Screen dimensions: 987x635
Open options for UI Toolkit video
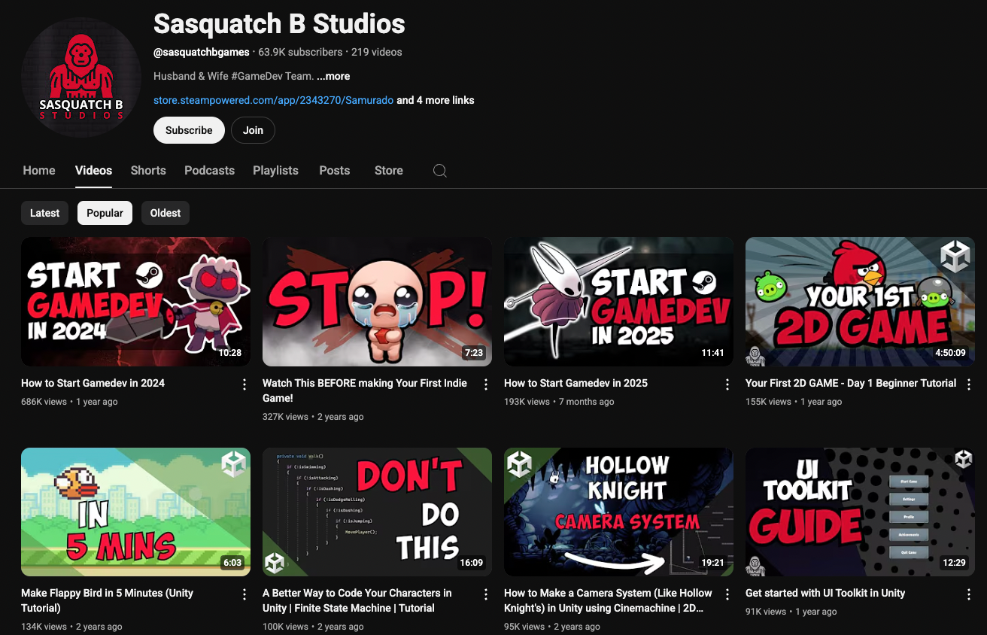(x=969, y=594)
